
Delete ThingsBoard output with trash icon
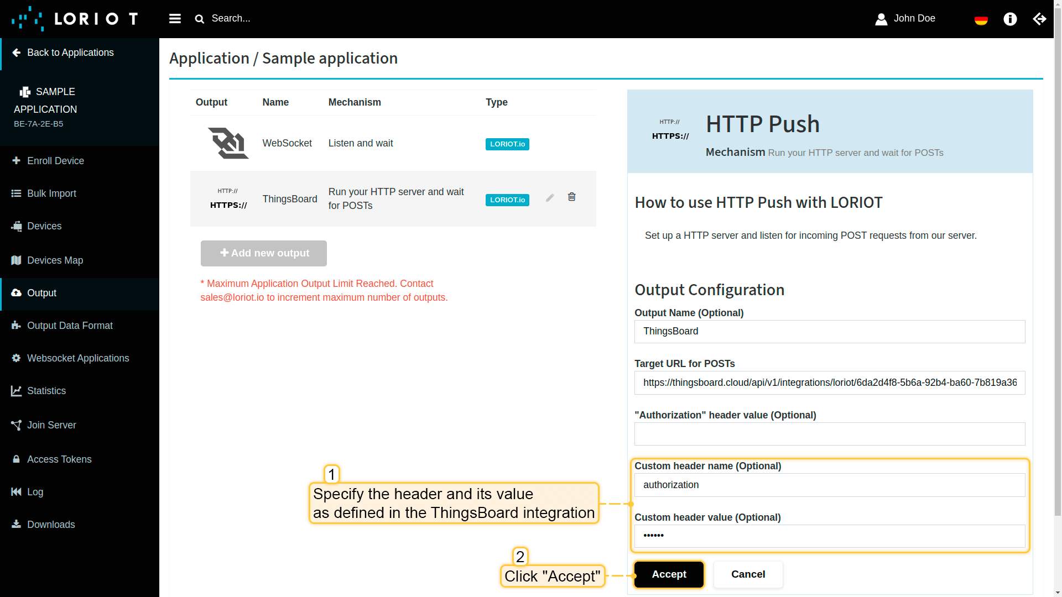(571, 197)
